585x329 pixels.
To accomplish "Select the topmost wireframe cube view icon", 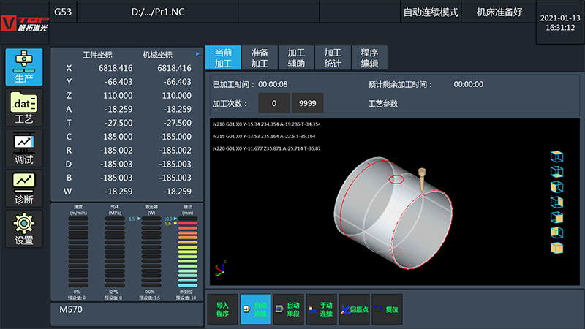I will pyautogui.click(x=556, y=156).
